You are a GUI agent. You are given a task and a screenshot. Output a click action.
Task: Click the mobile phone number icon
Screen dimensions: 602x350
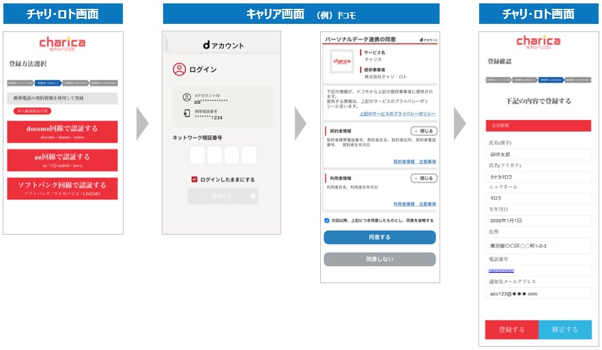(186, 113)
